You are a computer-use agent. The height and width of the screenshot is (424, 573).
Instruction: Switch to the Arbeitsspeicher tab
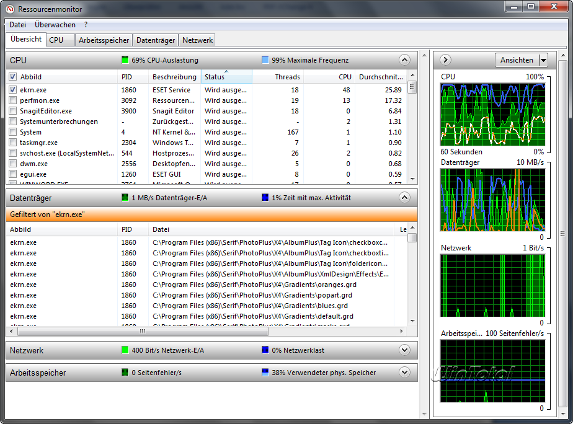click(104, 40)
